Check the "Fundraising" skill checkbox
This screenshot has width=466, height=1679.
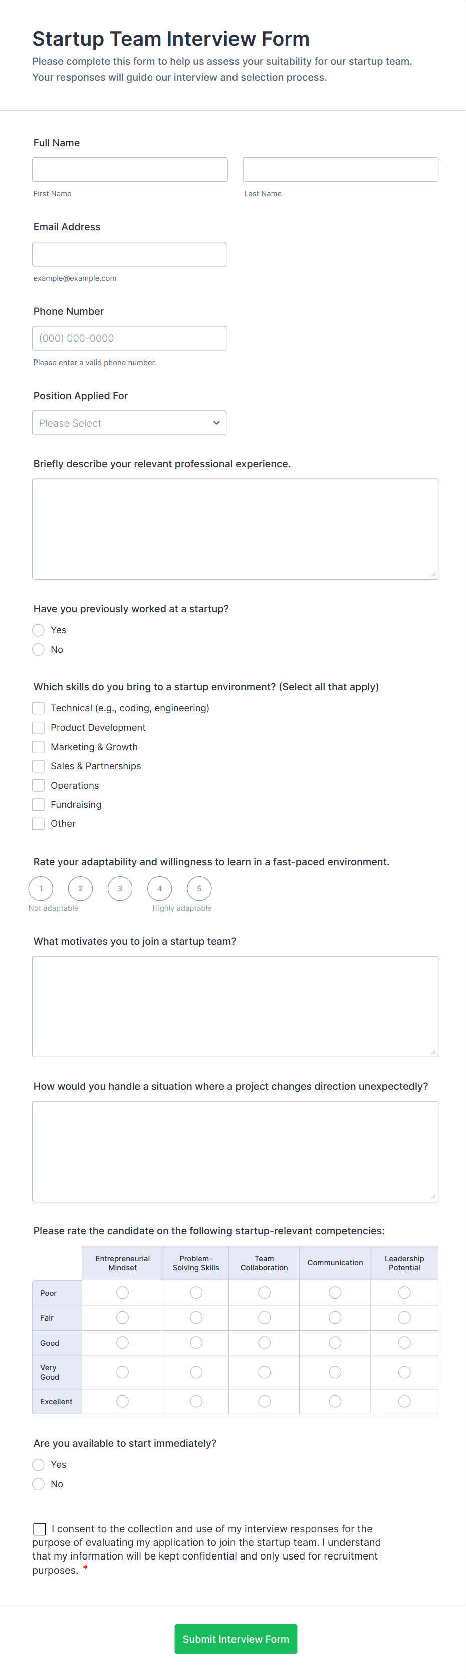point(39,804)
